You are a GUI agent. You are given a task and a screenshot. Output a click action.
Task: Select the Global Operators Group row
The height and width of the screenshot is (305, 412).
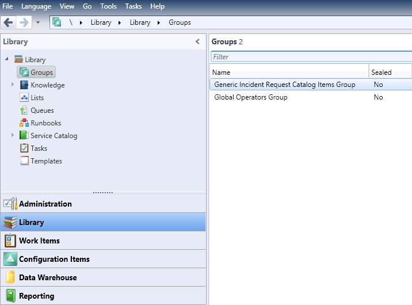(x=311, y=97)
